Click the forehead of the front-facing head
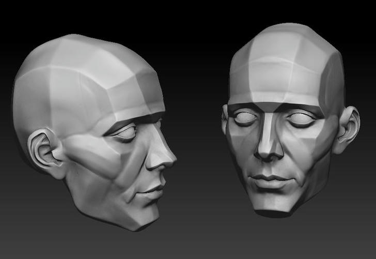This screenshot has height=259, width=376. click(x=281, y=83)
